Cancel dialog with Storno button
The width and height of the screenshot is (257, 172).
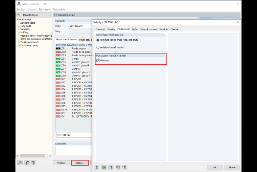pos(232,167)
